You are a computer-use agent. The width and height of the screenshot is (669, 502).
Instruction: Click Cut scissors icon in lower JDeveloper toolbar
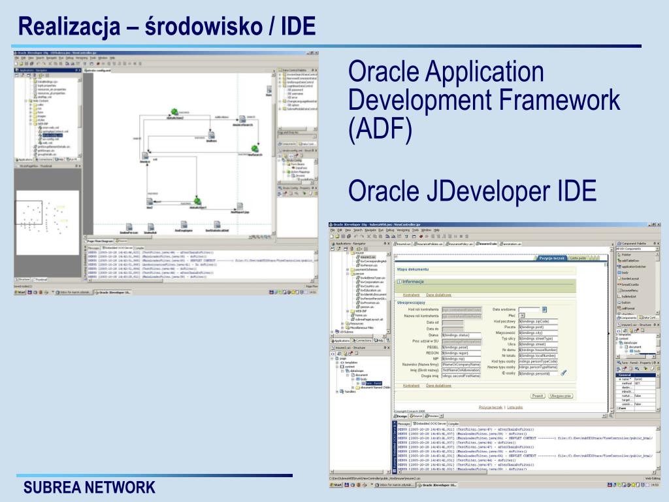tap(368, 237)
